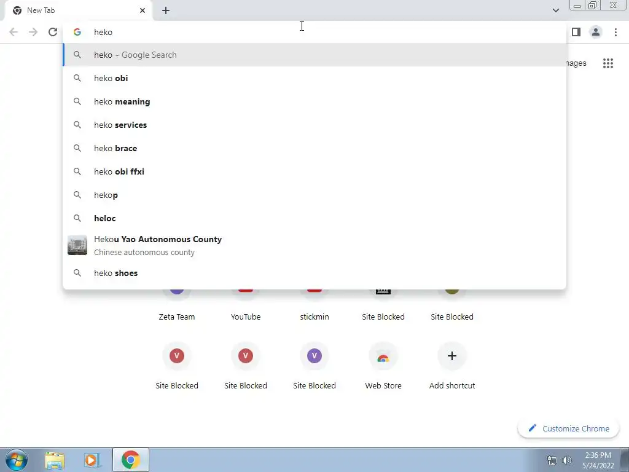
Task: Open the volume speaker tray icon
Action: pyautogui.click(x=567, y=460)
